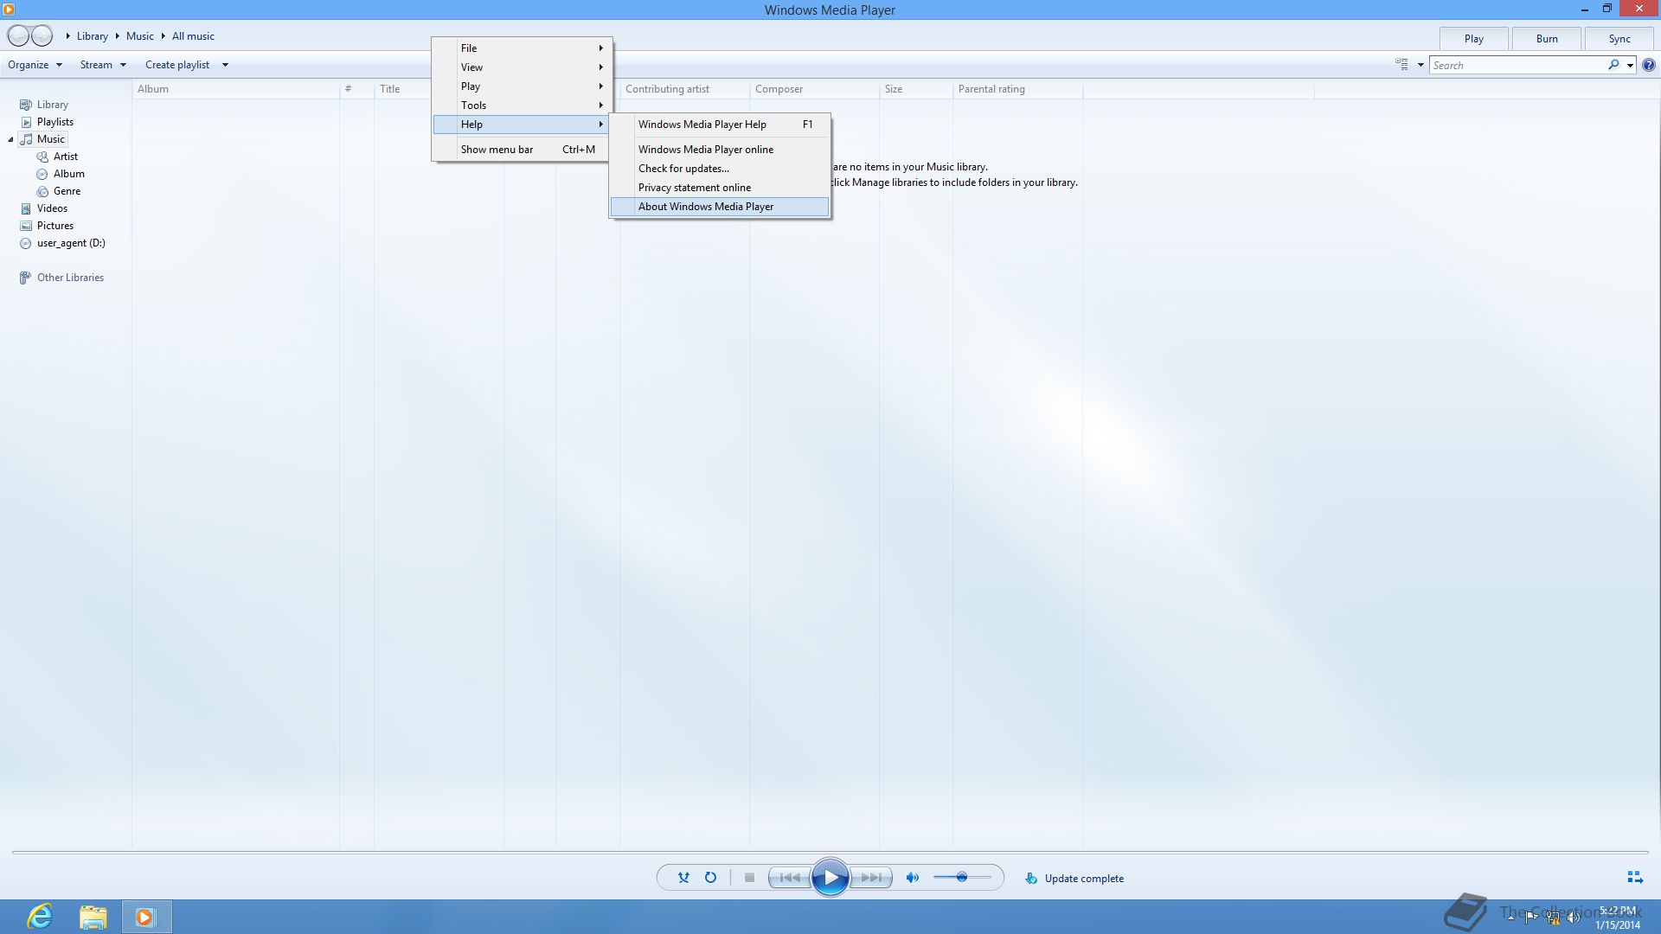The height and width of the screenshot is (934, 1661).
Task: Open Internet Explorer from the taskbar
Action: [40, 917]
